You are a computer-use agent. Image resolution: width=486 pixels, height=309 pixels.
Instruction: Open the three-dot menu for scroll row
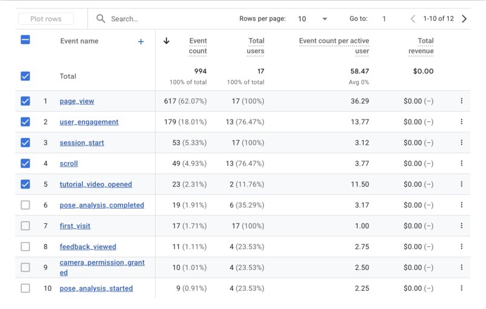pos(461,163)
